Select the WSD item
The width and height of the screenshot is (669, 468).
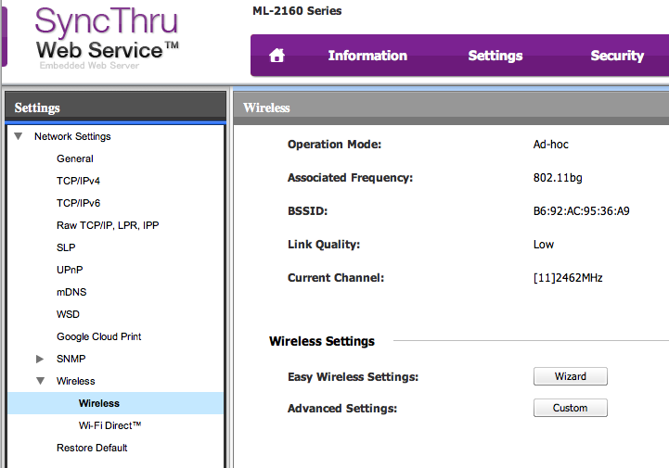tap(68, 314)
